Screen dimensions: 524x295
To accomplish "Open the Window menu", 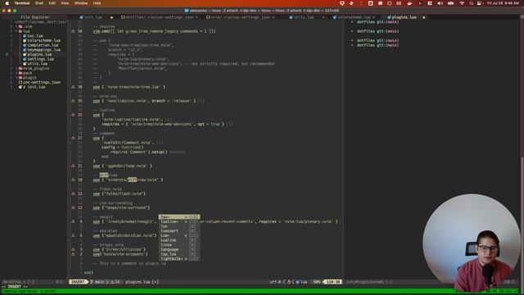I will (81, 3).
